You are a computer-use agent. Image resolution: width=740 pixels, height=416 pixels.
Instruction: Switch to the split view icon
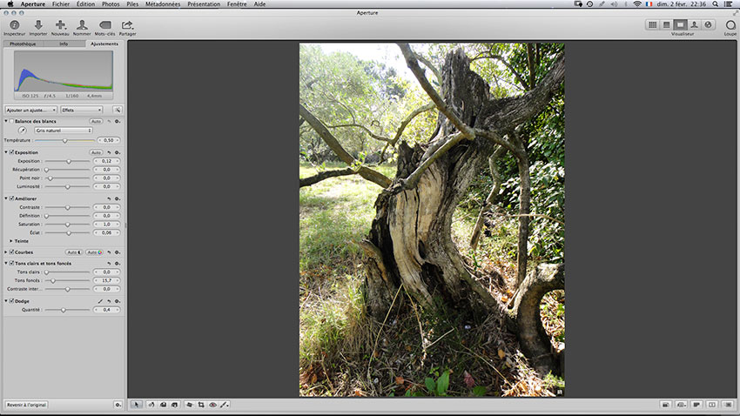pos(666,24)
